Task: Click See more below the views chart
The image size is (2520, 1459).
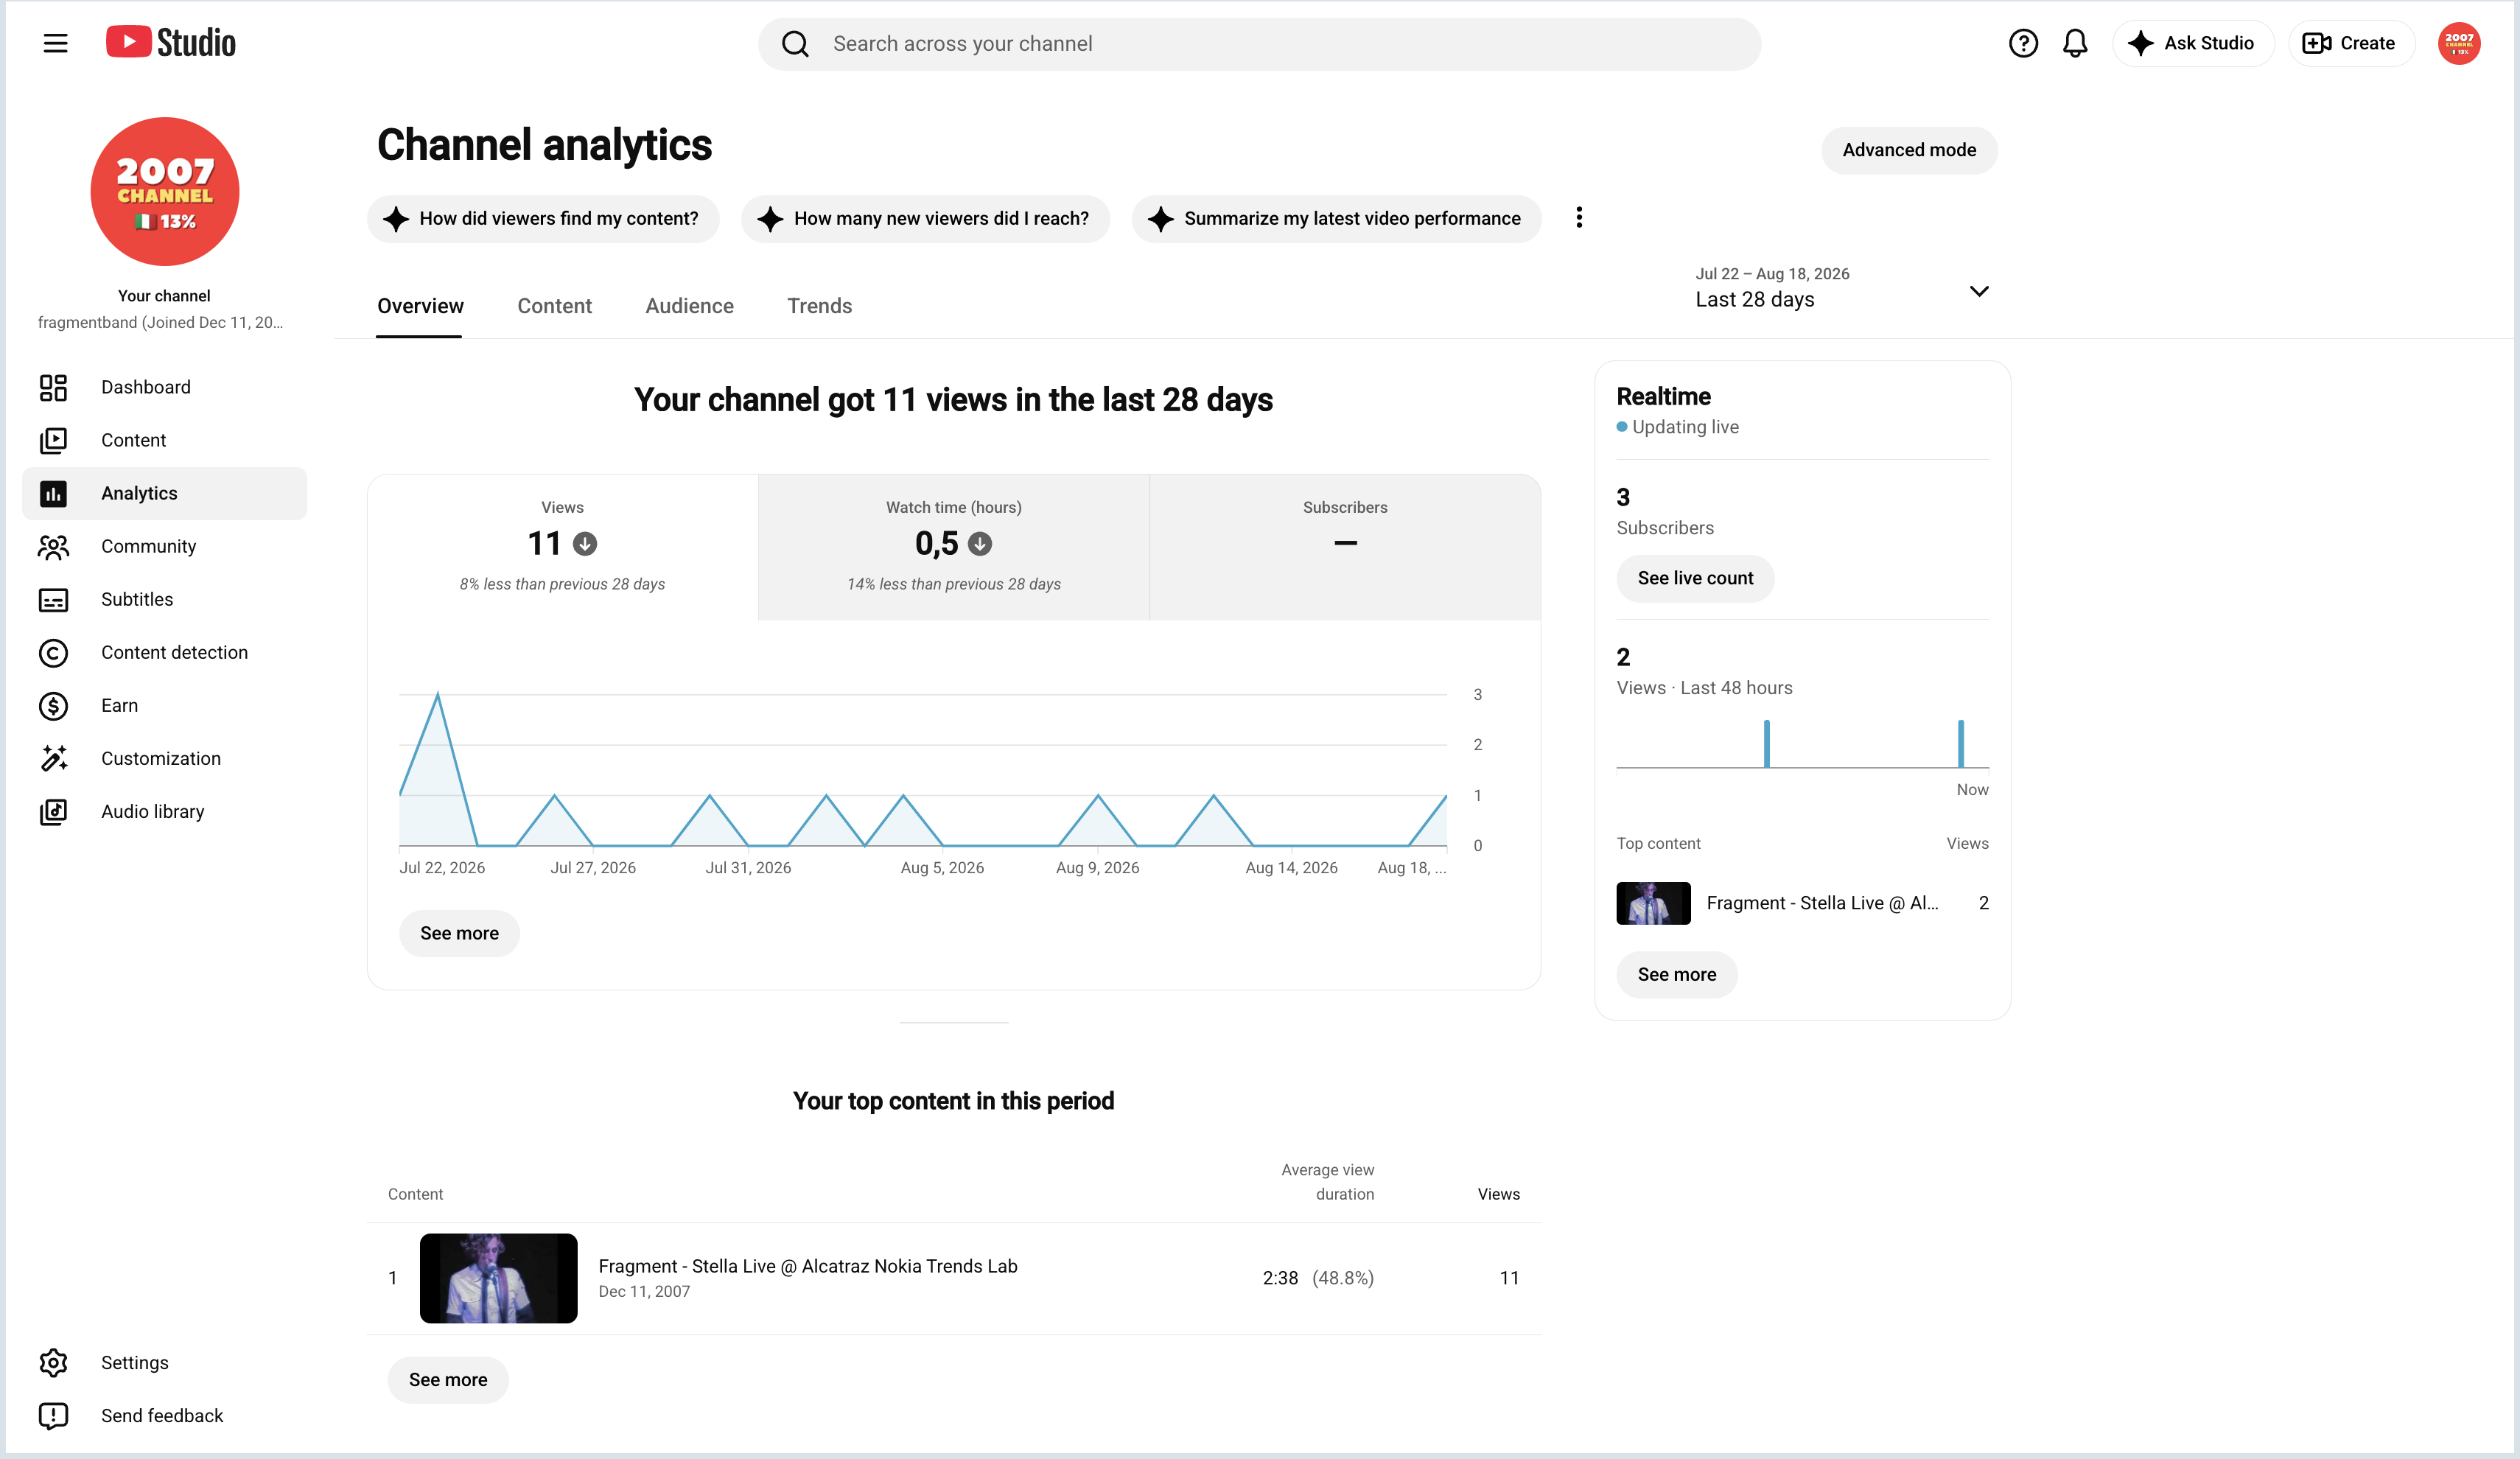Action: (x=459, y=933)
